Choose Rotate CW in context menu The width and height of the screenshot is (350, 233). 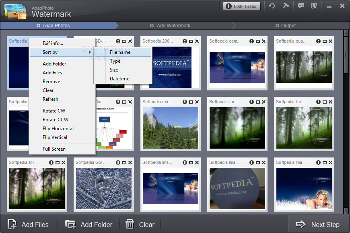click(62, 111)
